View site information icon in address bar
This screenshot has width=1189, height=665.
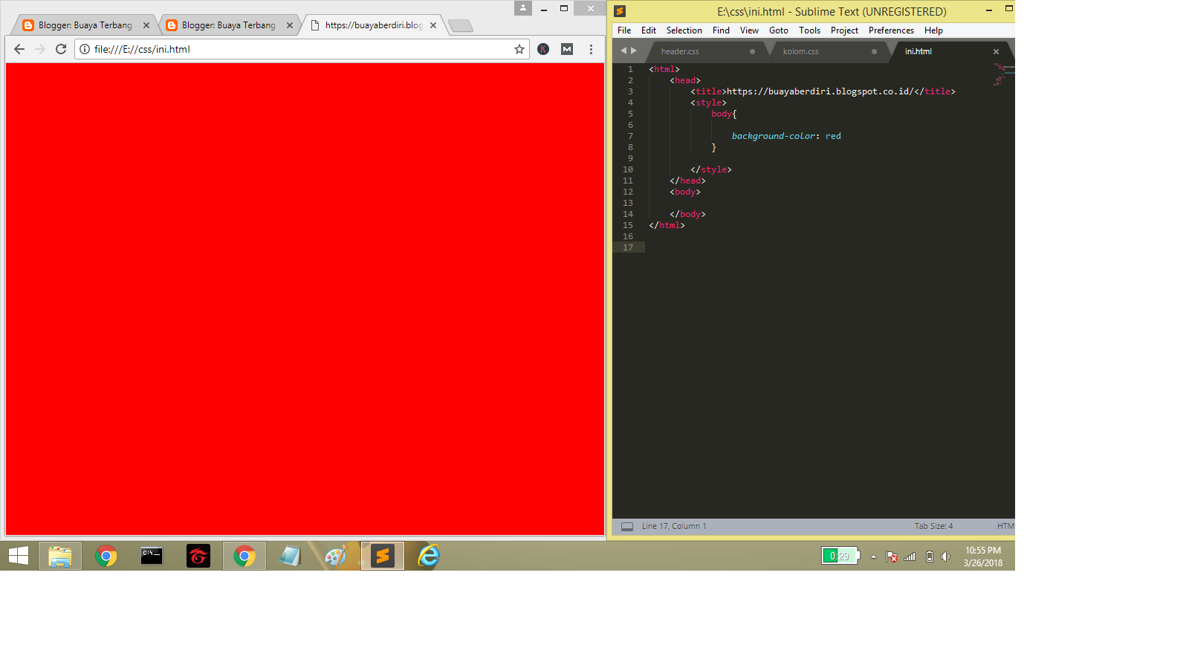coord(85,49)
